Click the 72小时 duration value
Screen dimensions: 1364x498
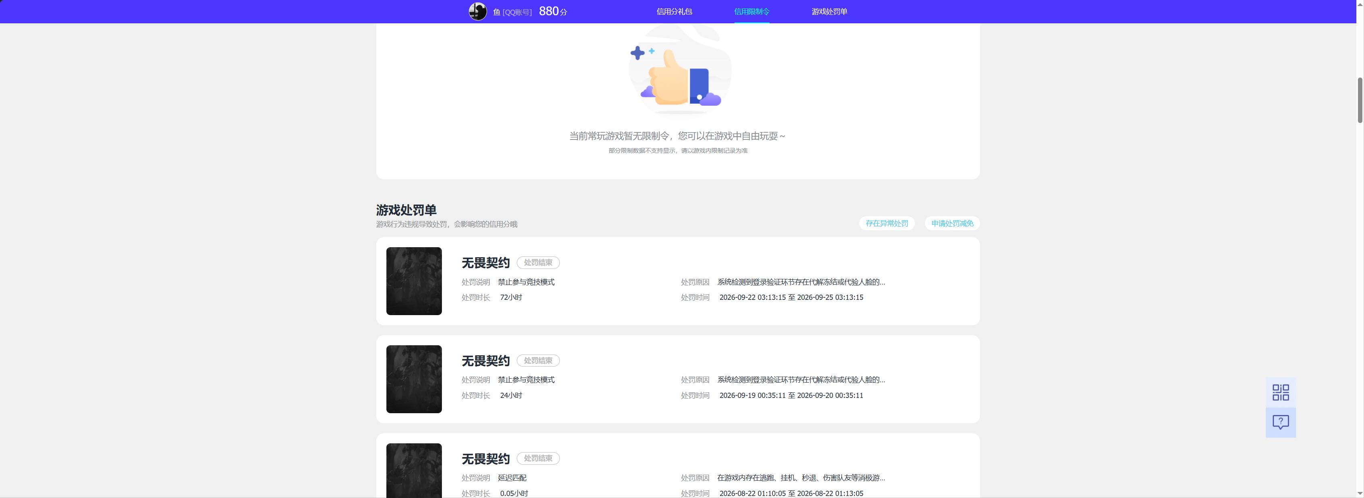click(x=511, y=298)
